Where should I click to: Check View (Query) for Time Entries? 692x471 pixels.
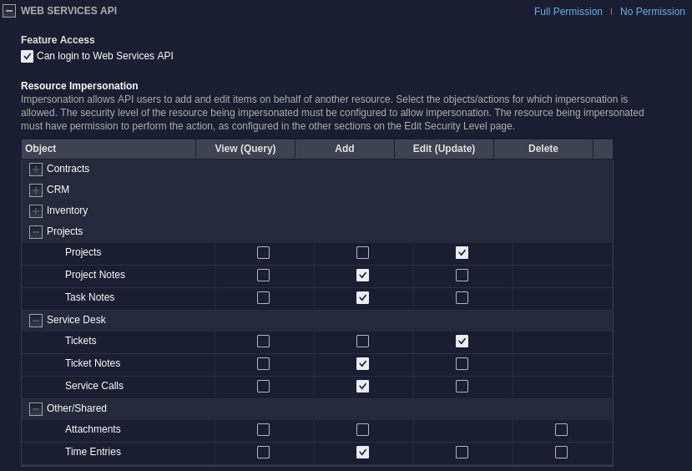(263, 452)
